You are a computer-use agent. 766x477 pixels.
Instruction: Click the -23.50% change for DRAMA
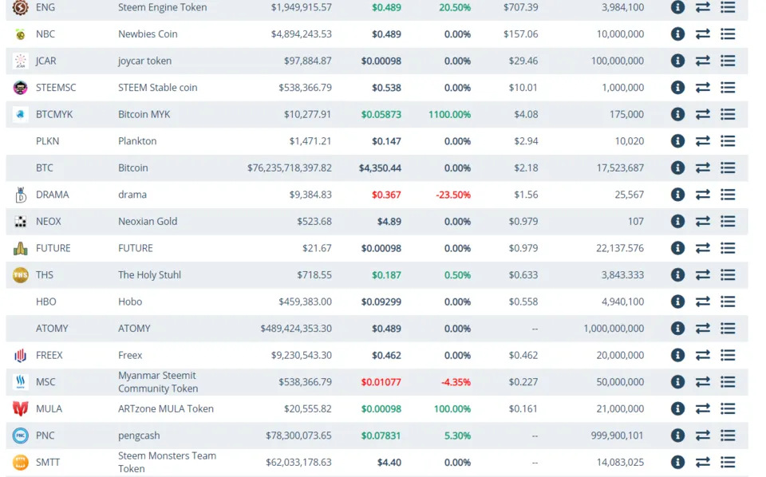pos(453,195)
